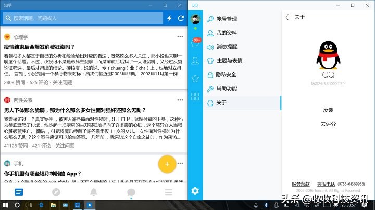The width and height of the screenshot is (375, 210).
Task: Click the 心理学 topic avatar icon
Action: [x=7, y=37]
